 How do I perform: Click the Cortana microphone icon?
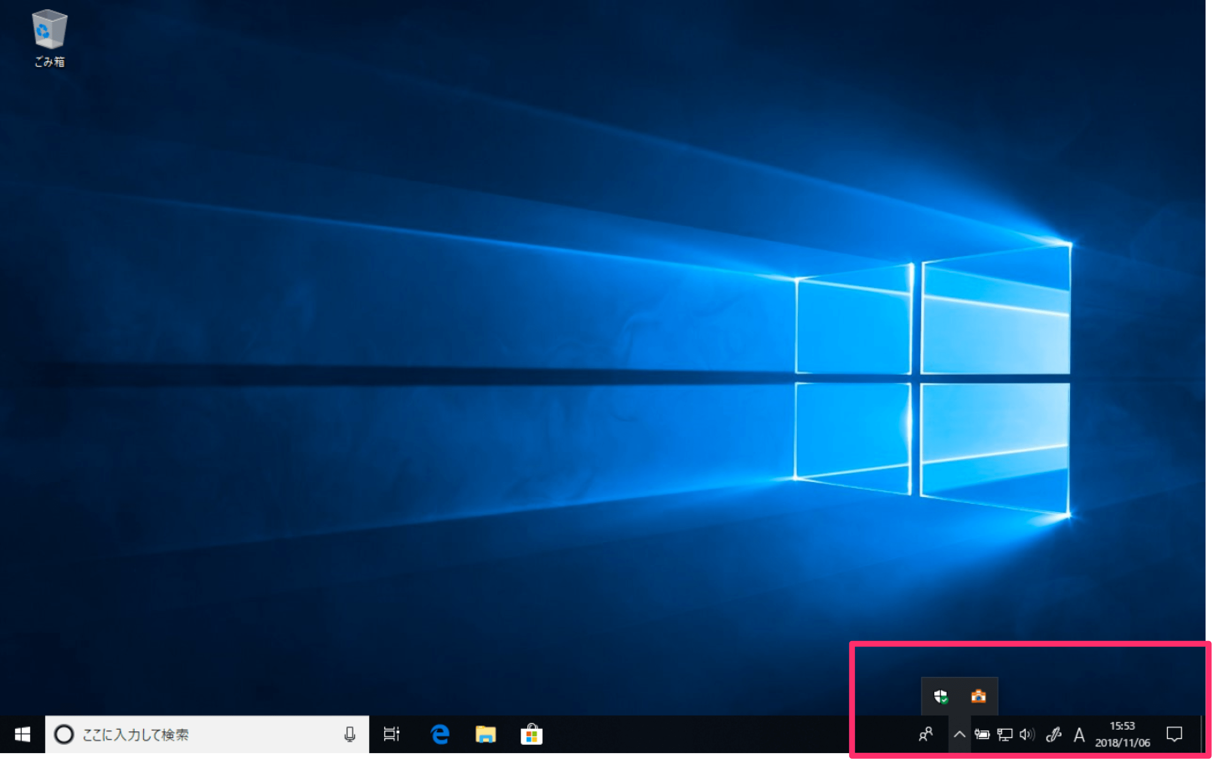tap(350, 734)
